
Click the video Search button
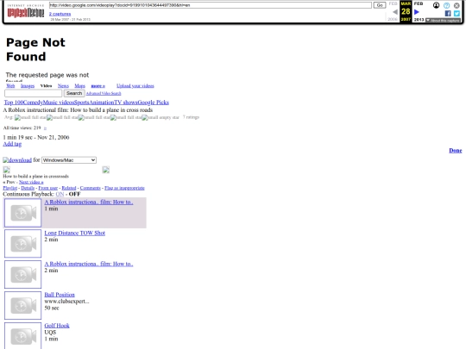coord(74,93)
